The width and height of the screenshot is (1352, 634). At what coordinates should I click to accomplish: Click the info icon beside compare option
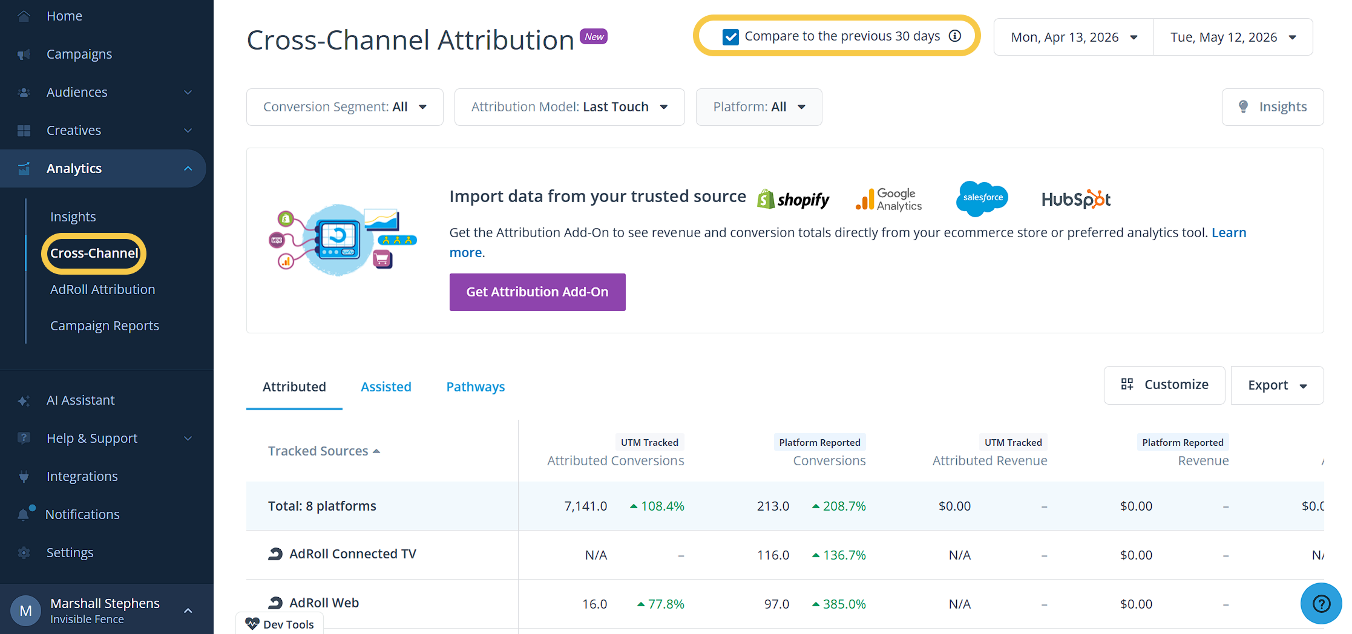click(955, 36)
